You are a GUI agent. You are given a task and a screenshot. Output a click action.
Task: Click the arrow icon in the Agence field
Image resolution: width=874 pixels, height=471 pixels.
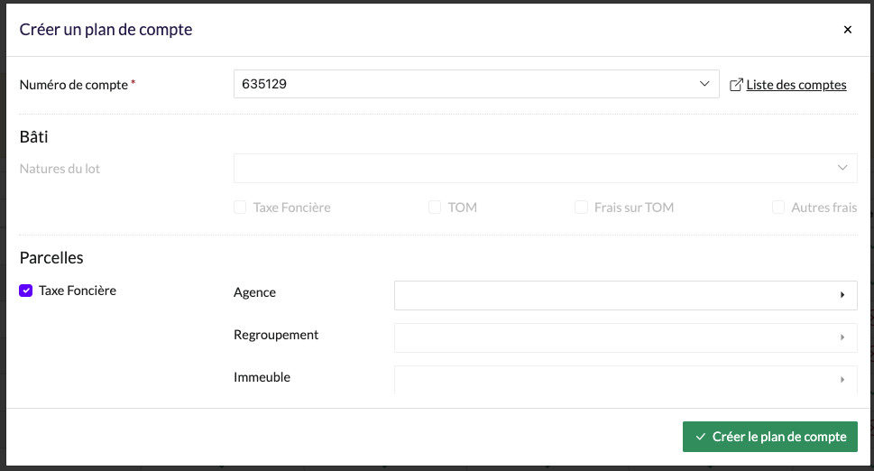842,295
